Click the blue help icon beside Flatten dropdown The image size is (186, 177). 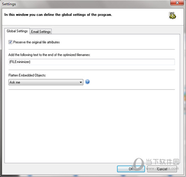tap(88, 82)
